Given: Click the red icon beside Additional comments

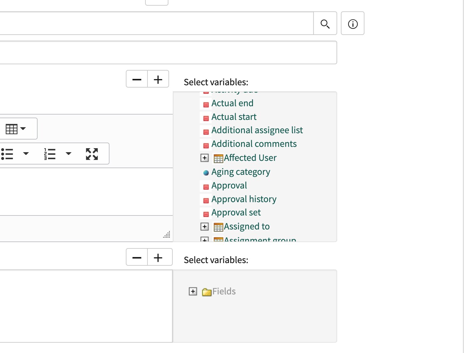Looking at the screenshot, I should pos(206,146).
